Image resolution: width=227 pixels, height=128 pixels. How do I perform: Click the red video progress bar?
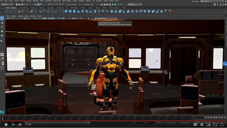(x=113, y=121)
